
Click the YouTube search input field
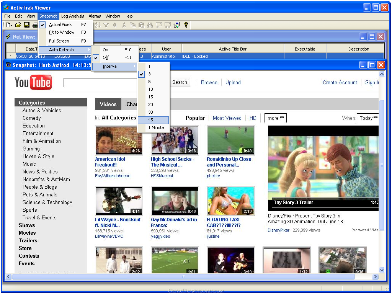pos(101,83)
